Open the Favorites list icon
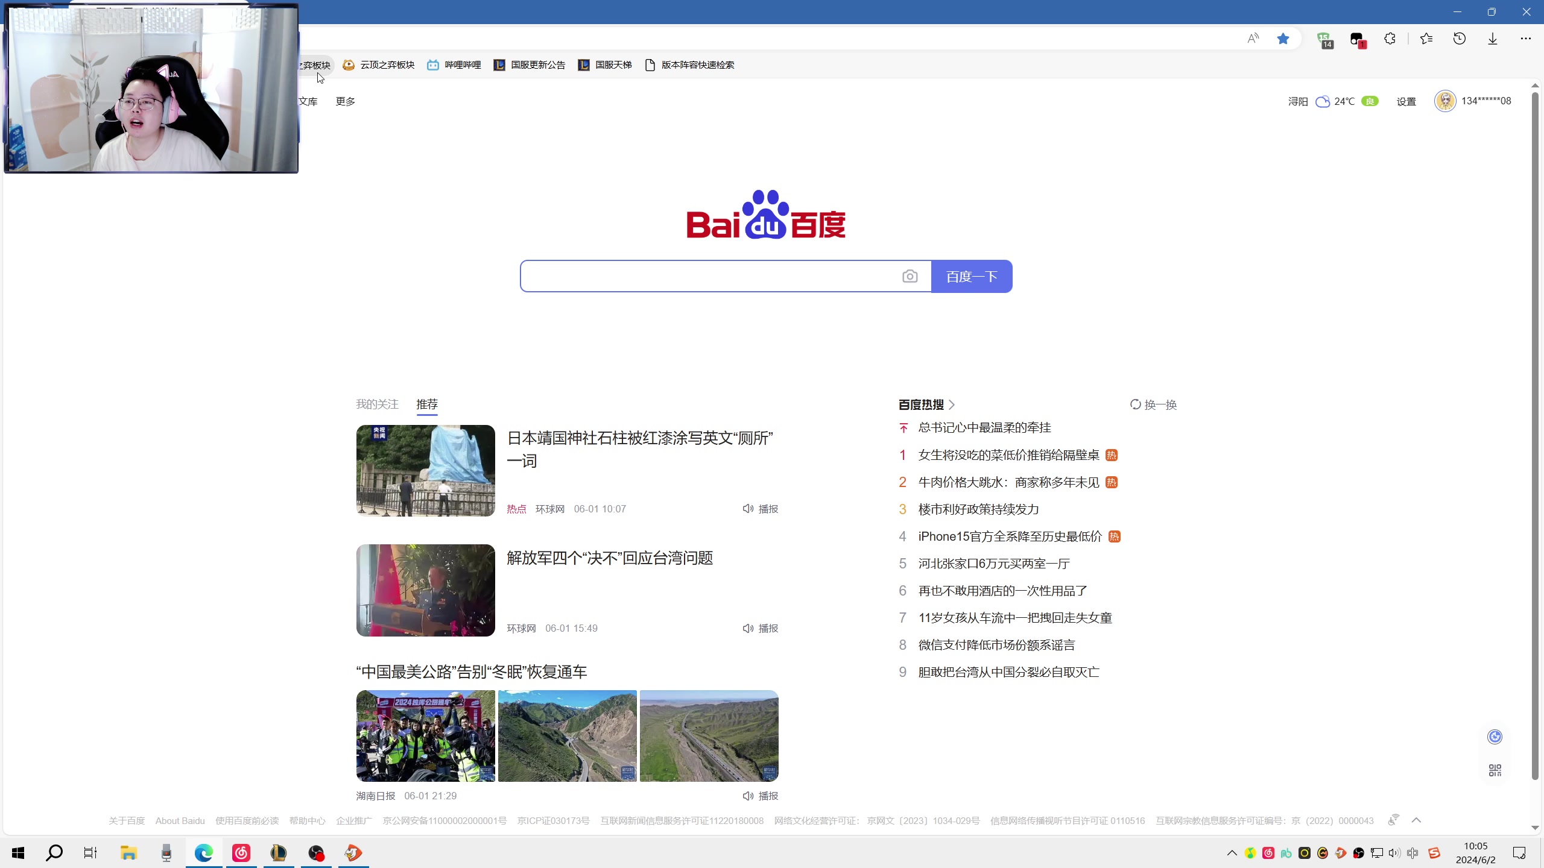Image resolution: width=1544 pixels, height=868 pixels. [x=1426, y=39]
